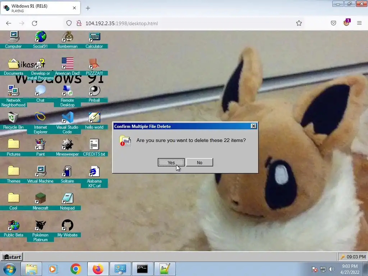The height and width of the screenshot is (276, 368).
Task: Open a new browser tab with plus
Action: 88,8
